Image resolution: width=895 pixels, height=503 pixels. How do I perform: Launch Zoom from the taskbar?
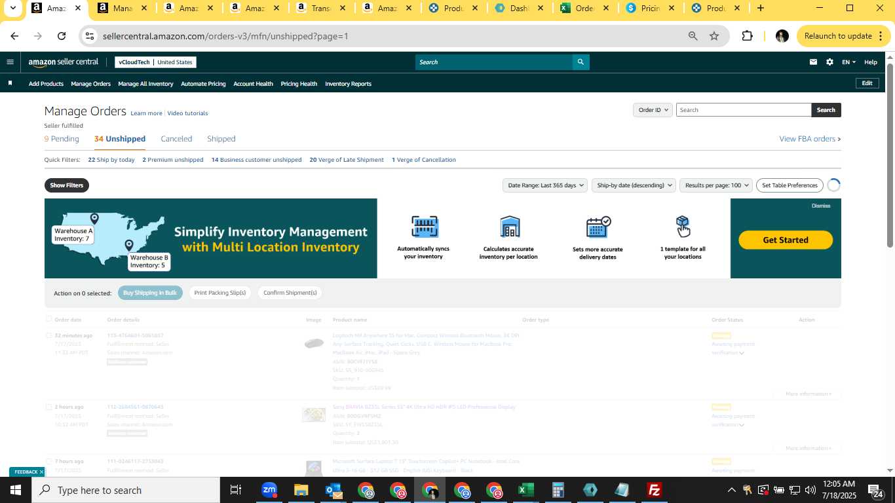(269, 490)
